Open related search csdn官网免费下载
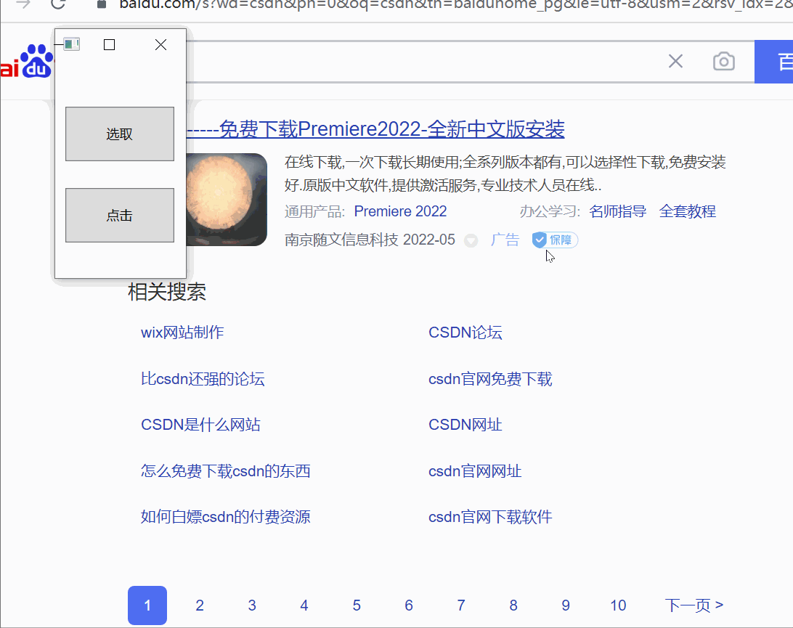Screen dimensions: 793x628 (490, 379)
